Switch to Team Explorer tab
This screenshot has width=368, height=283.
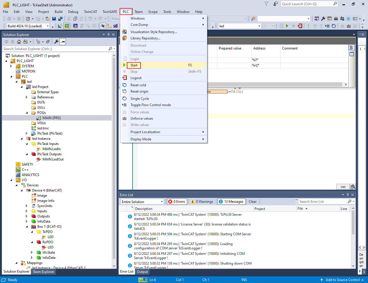click(43, 271)
